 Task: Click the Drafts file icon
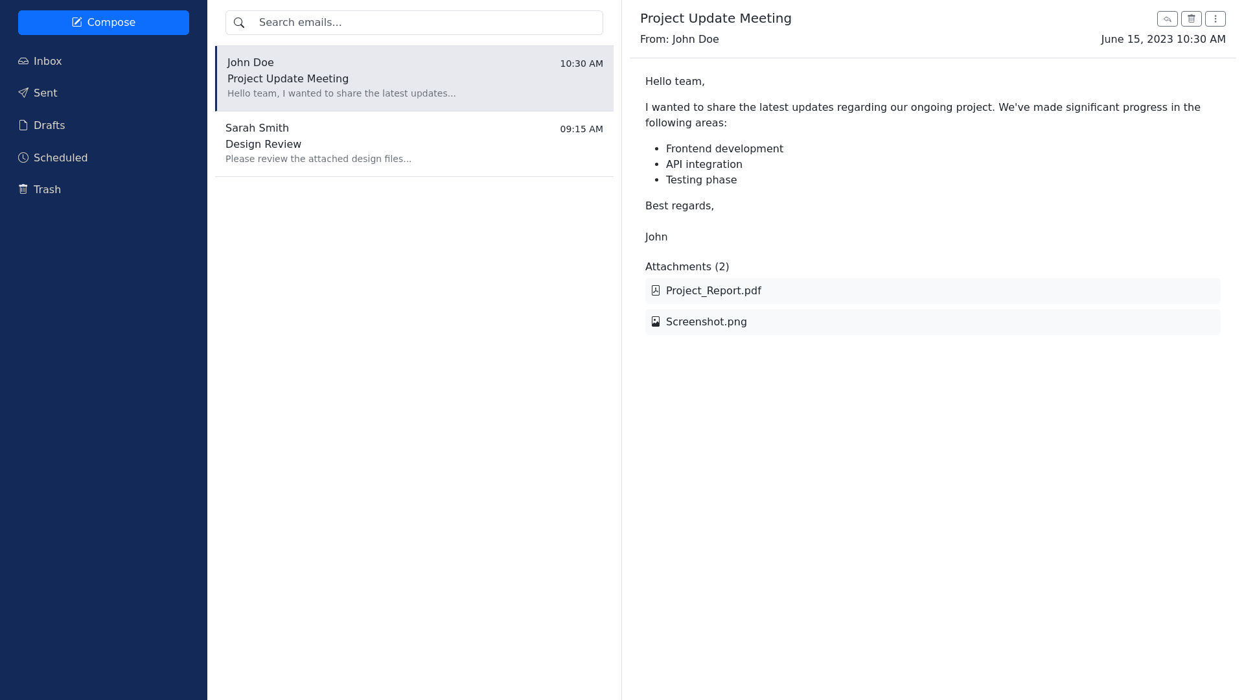click(23, 126)
